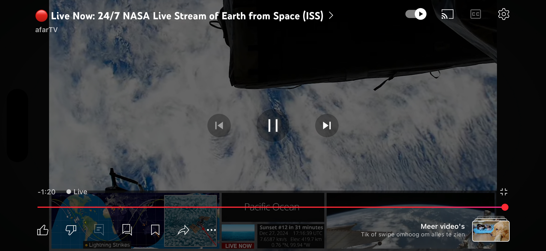Like the video with thumbs up
Image resolution: width=546 pixels, height=251 pixels.
pos(43,230)
